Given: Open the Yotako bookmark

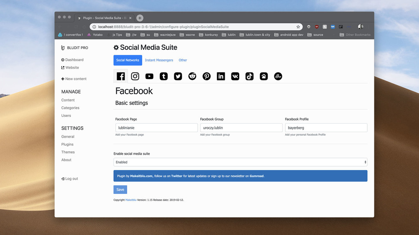Looking at the screenshot, I should [95, 35].
